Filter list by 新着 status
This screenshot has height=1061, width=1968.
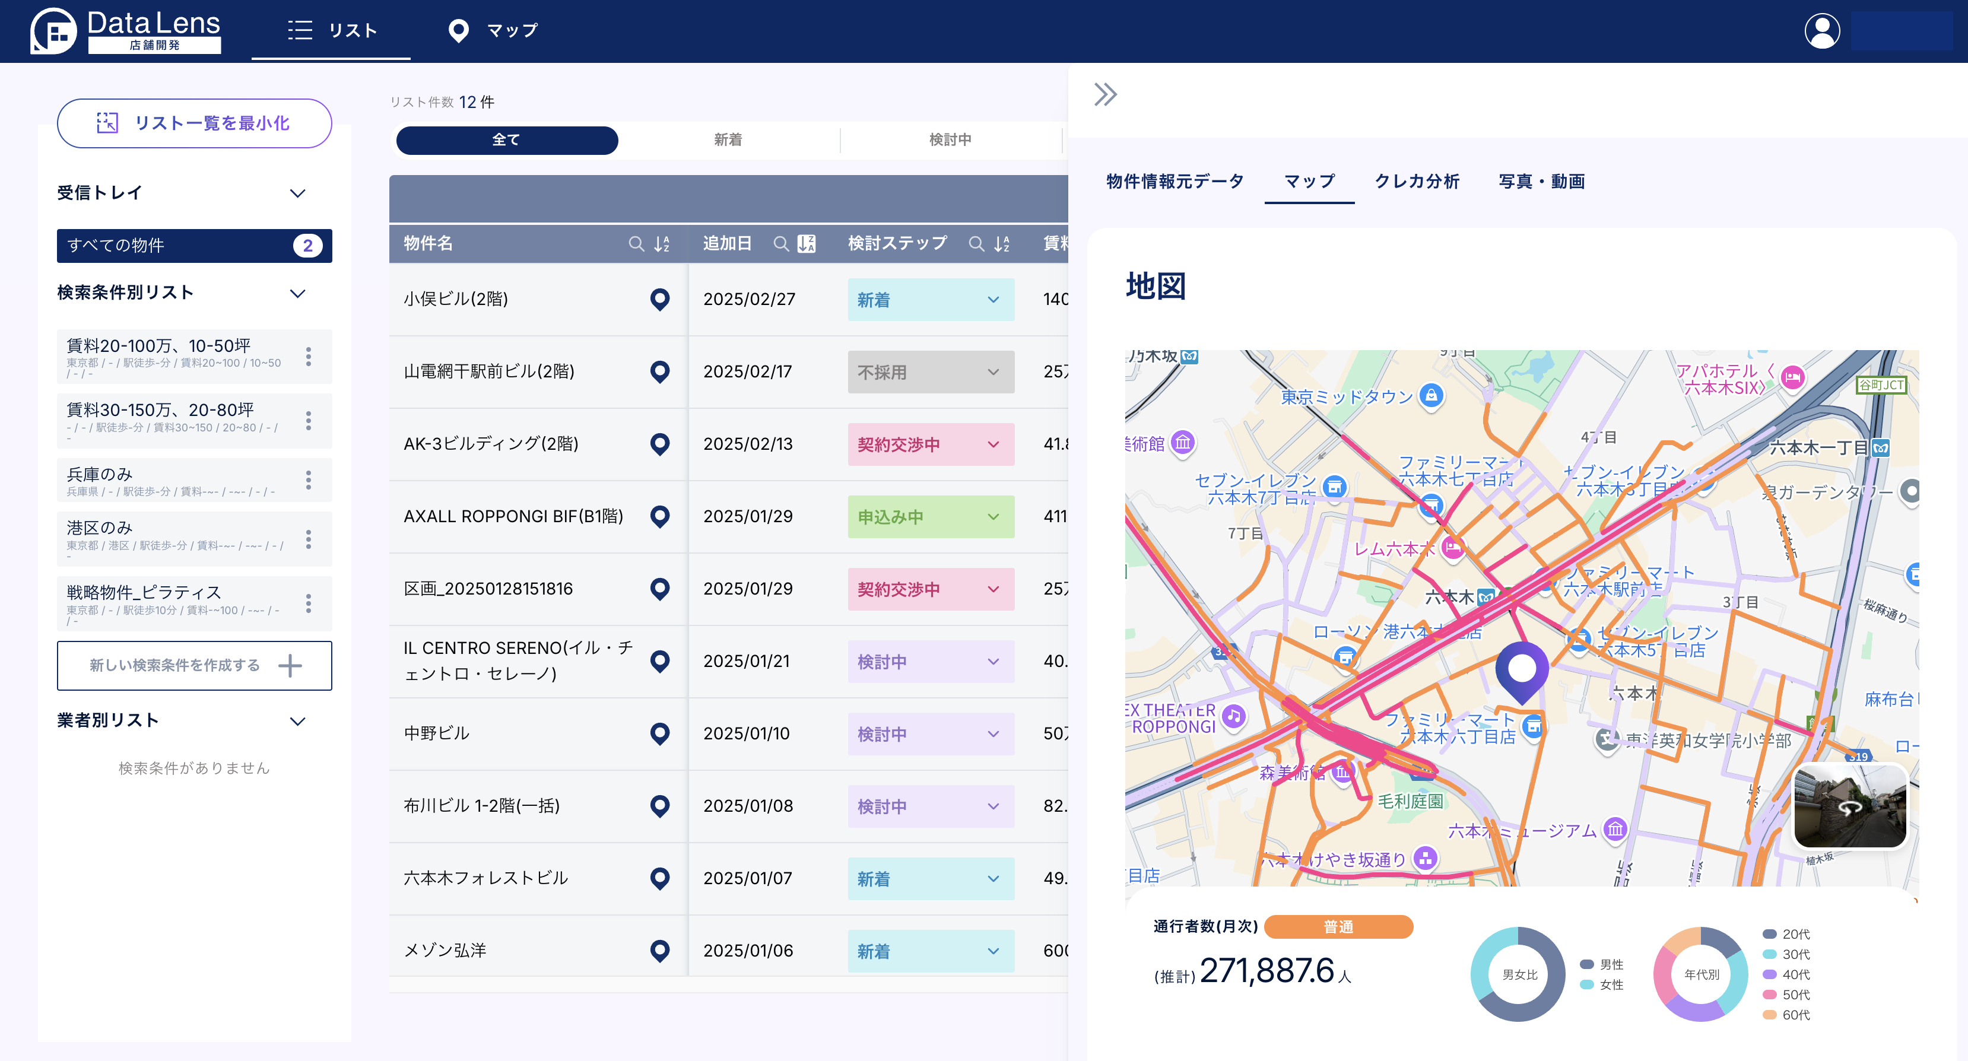tap(728, 140)
